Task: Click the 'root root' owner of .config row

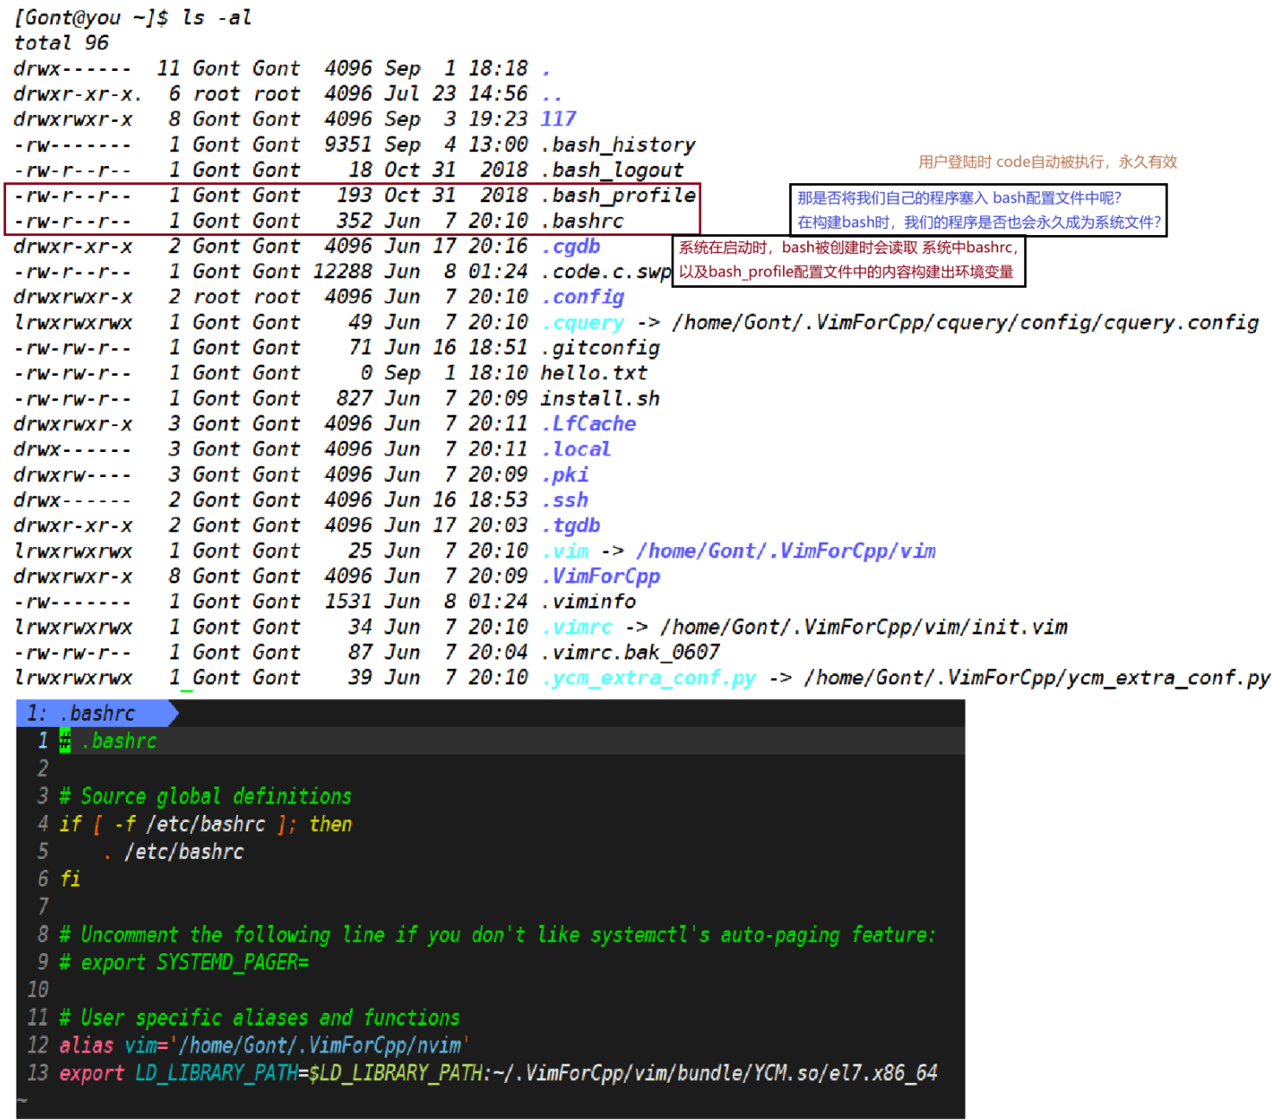Action: tap(246, 296)
